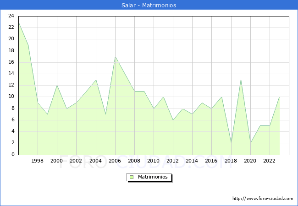The width and height of the screenshot is (298, 206).
Task: Click the 2018 low point at value 2
Action: (x=231, y=143)
